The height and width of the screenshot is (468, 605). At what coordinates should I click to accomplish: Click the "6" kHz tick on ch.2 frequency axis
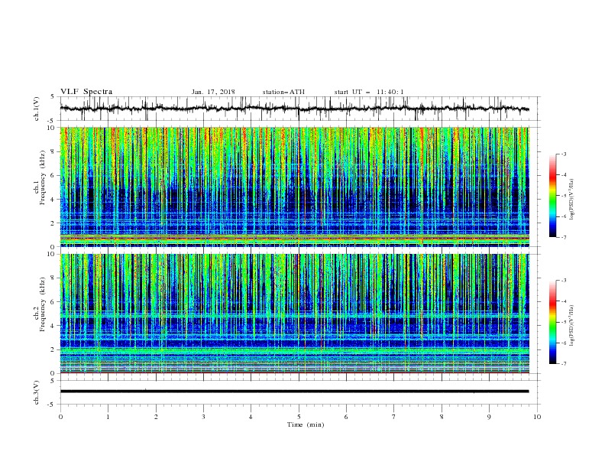point(53,302)
